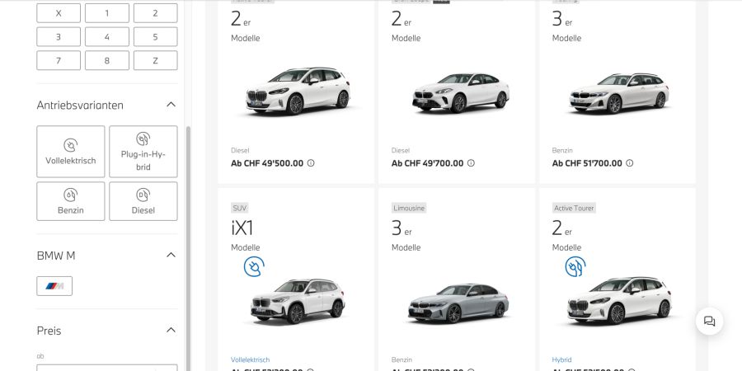742x371 pixels.
Task: Click the Vollelektrisch label on iX1 card
Action: (x=251, y=359)
